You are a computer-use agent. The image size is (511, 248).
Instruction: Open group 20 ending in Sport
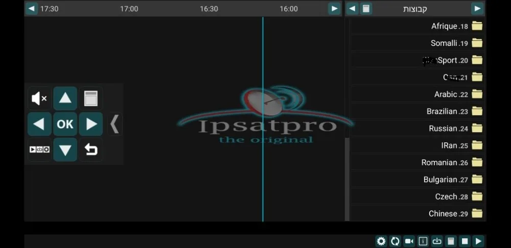[417, 60]
